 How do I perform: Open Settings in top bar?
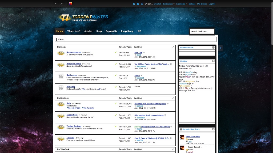point(192,4)
